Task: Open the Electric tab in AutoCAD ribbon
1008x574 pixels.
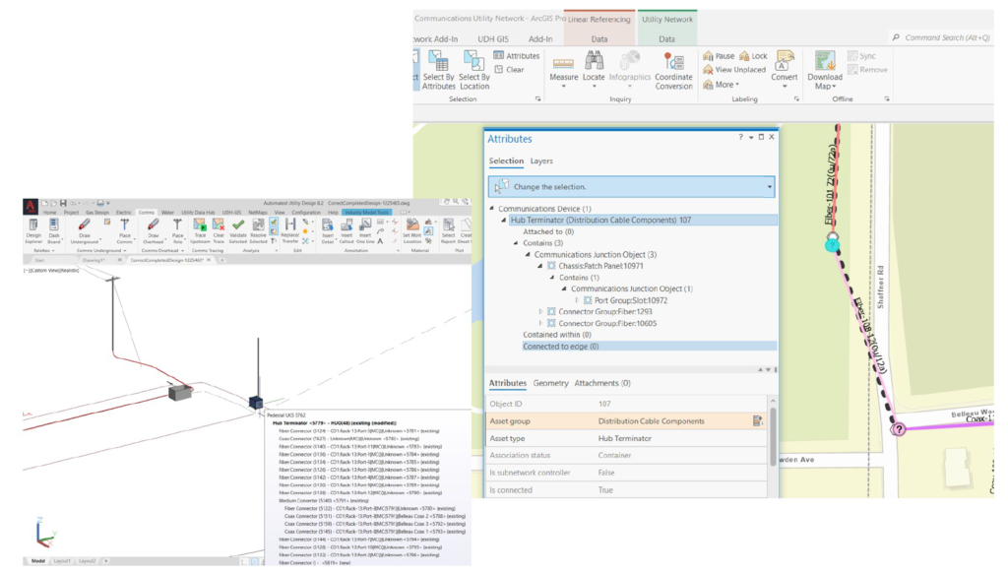Action: coord(123,212)
